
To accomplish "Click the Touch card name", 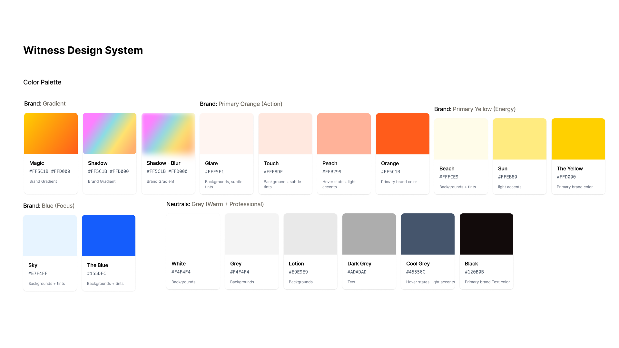I will (271, 163).
